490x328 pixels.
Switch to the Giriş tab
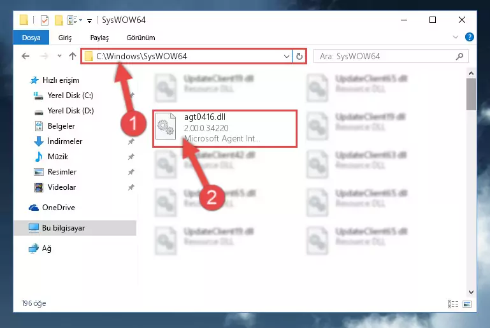65,38
